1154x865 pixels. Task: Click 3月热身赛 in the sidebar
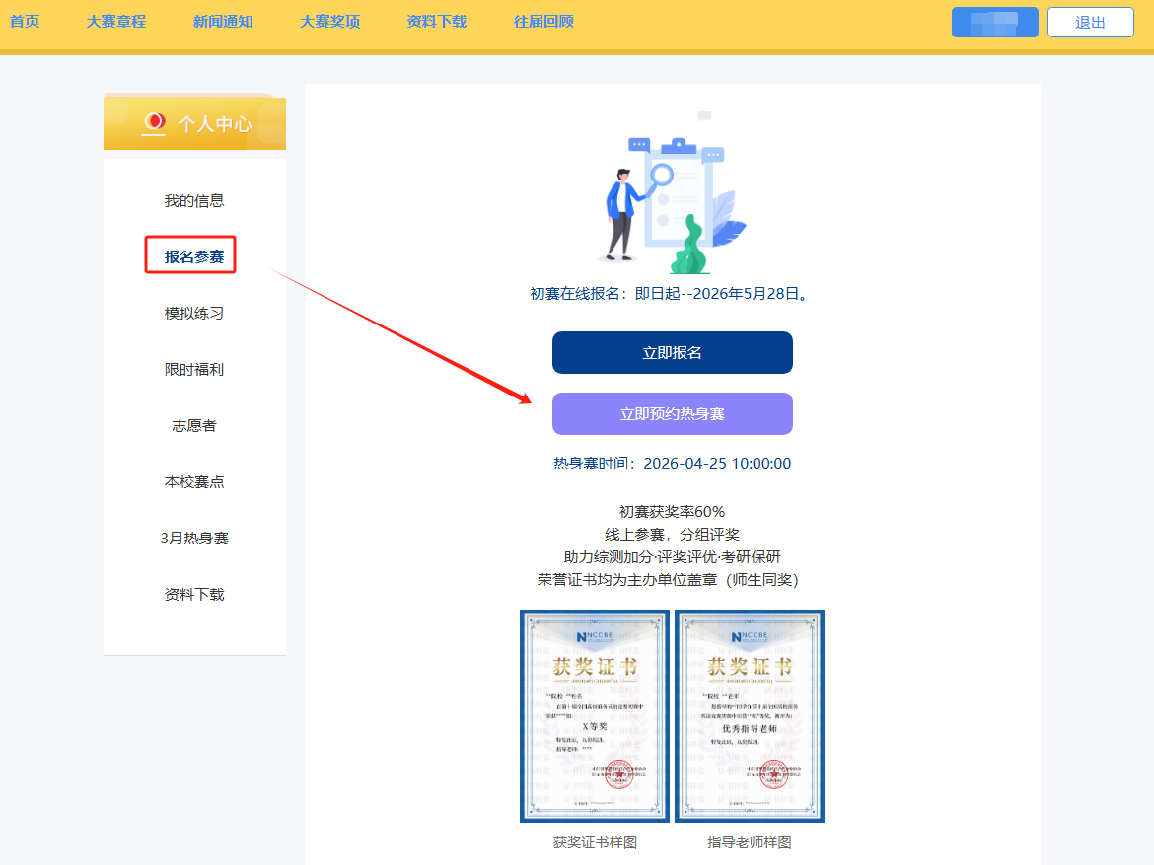pos(194,538)
